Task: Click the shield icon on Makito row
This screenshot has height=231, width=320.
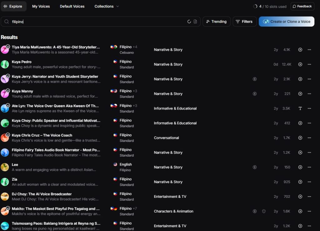Action: [264, 211]
